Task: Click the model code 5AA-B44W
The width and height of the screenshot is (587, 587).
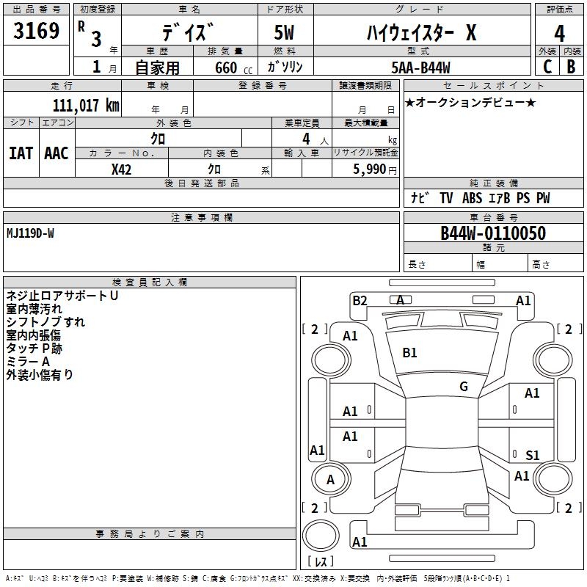Action: pos(421,68)
